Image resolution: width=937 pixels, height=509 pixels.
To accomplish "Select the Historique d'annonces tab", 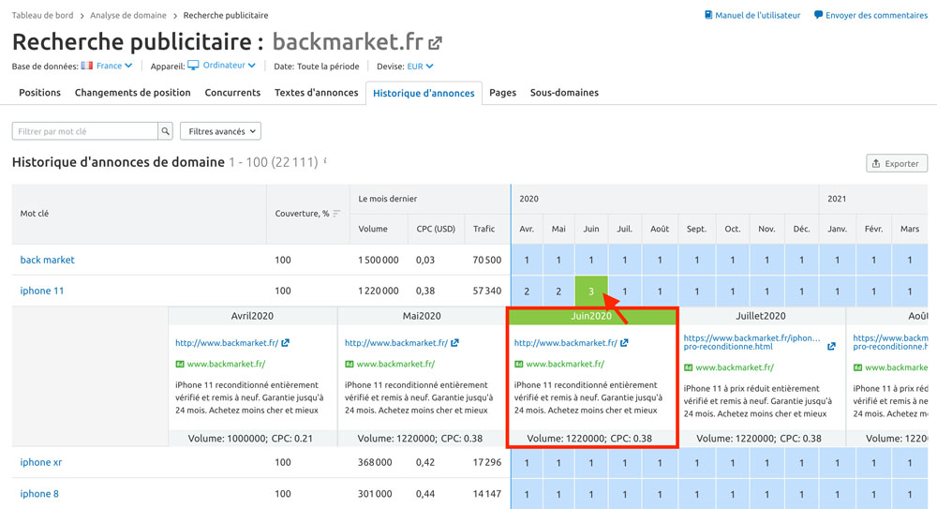I will pos(424,94).
